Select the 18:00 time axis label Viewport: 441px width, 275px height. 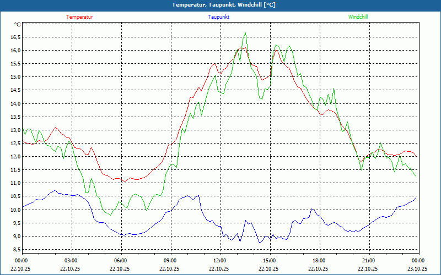click(319, 261)
